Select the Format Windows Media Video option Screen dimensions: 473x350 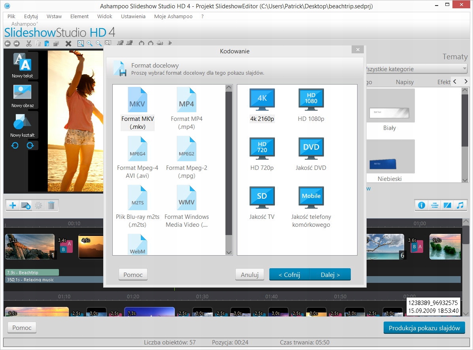(186, 198)
